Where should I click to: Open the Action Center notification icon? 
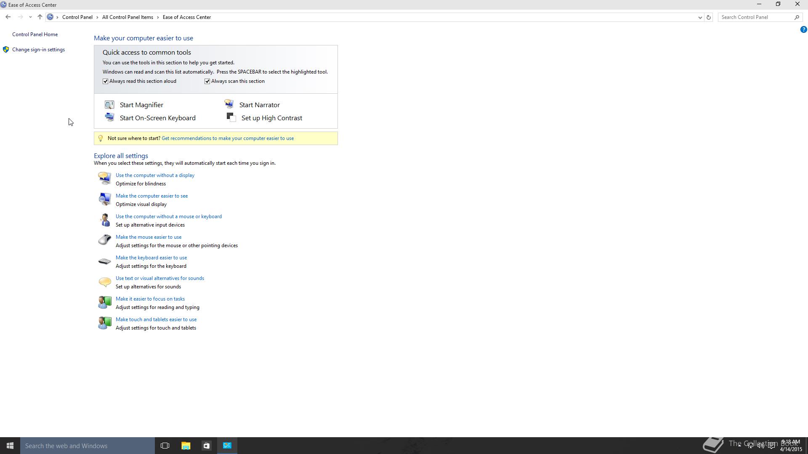pos(771,446)
